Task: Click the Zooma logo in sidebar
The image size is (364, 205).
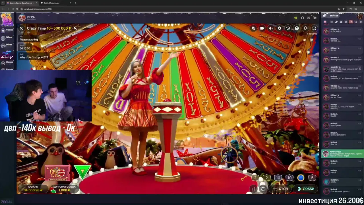Action: point(7,19)
